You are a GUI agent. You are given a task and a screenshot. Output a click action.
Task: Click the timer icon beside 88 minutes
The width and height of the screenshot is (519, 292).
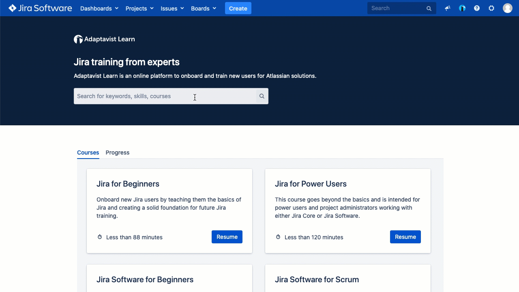point(100,237)
